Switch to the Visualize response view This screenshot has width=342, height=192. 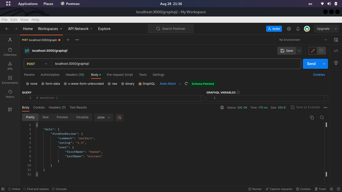[x=82, y=117]
